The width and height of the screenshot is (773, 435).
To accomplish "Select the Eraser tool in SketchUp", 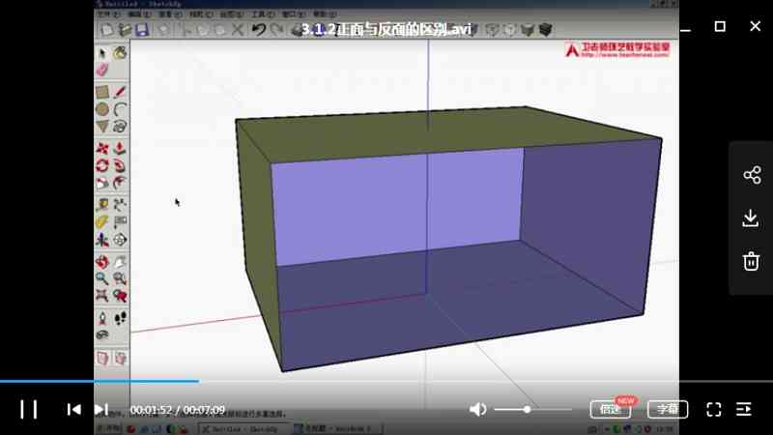I will (x=103, y=71).
